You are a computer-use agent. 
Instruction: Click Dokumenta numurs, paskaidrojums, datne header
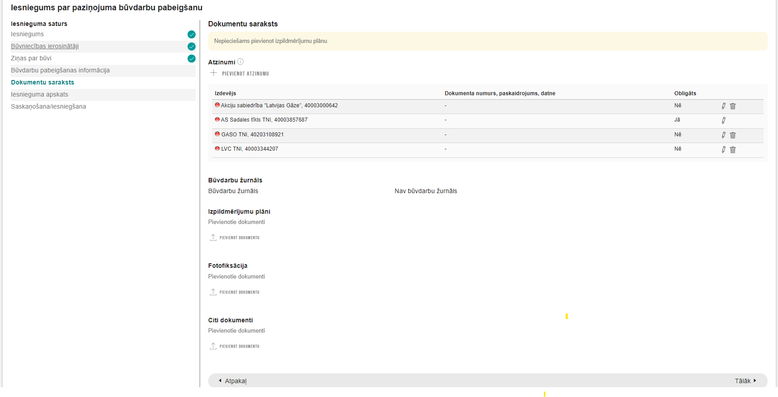tap(500, 93)
